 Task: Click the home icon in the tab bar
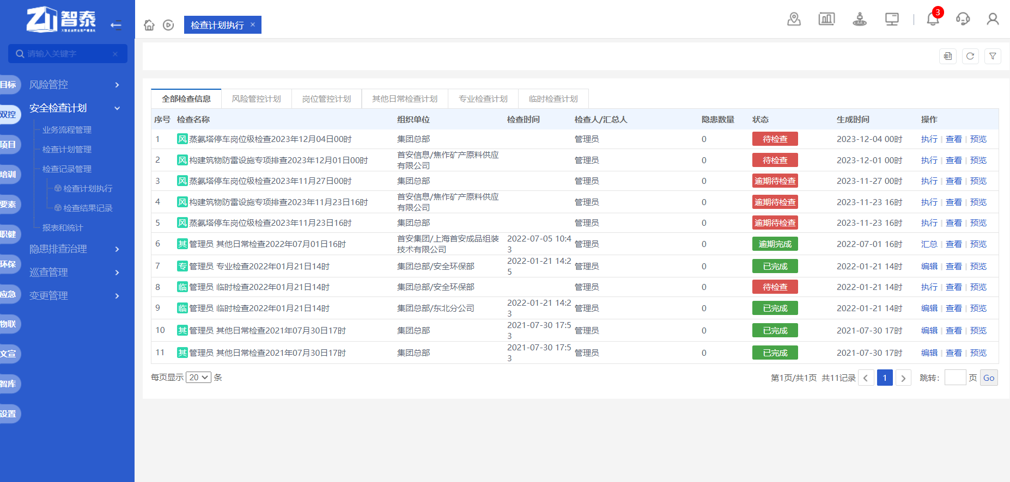149,25
